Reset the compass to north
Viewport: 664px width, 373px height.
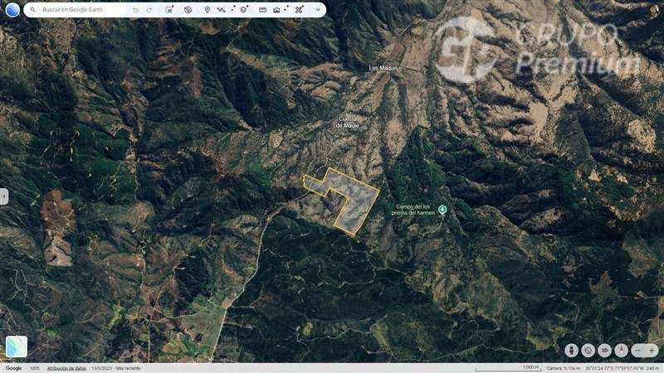coord(621,350)
